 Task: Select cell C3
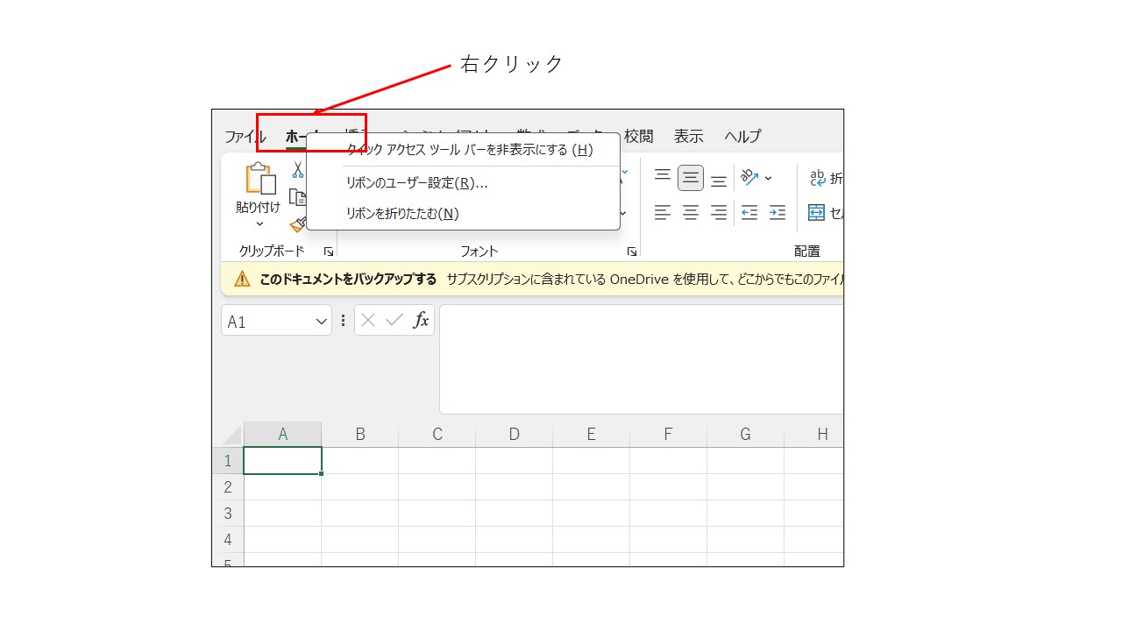click(437, 514)
